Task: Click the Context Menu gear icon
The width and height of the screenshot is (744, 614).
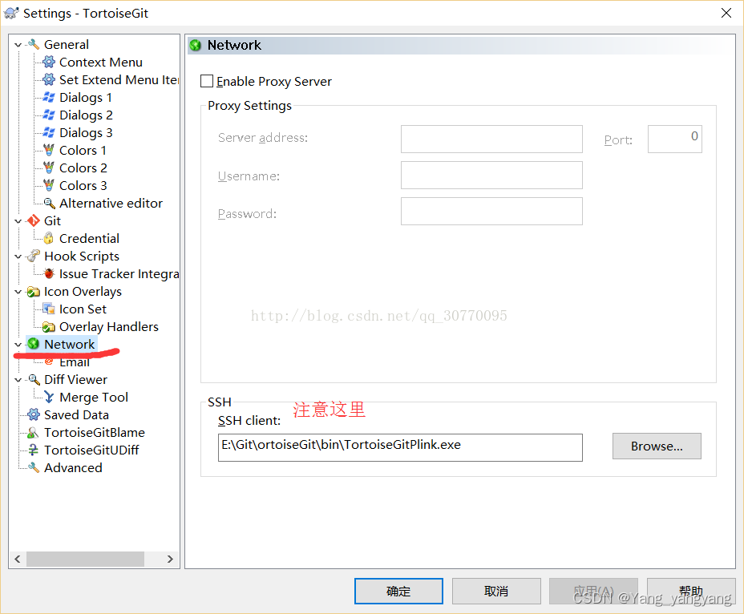Action: pyautogui.click(x=48, y=63)
